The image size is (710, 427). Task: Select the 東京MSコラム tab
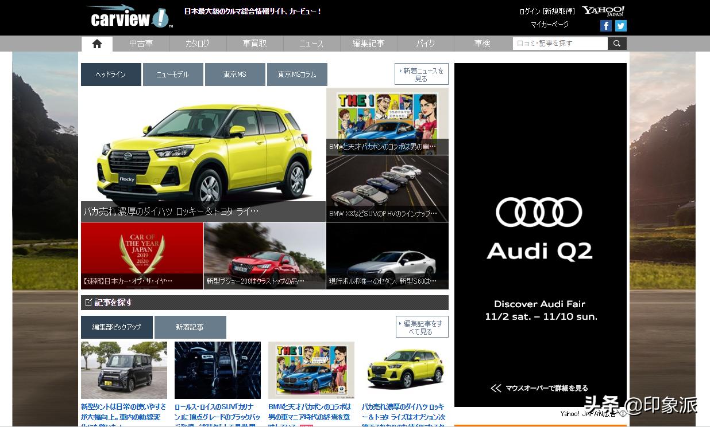(x=297, y=75)
